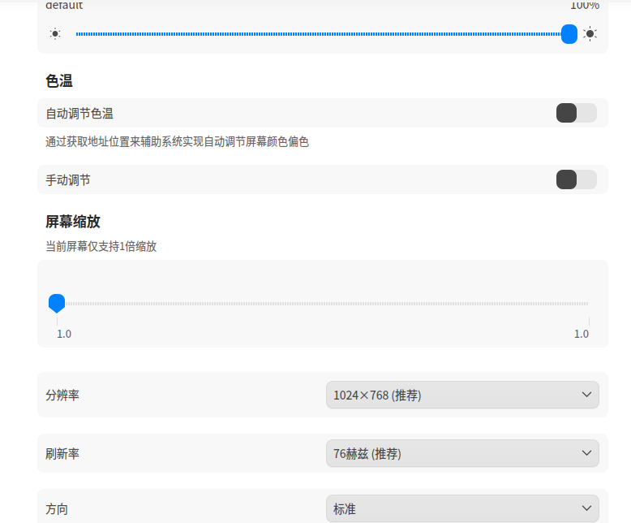Click the 分辨率 row label

(x=62, y=395)
